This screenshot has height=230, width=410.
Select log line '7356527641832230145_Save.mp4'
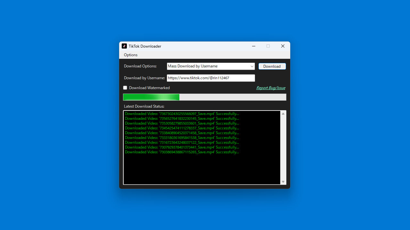click(x=182, y=119)
